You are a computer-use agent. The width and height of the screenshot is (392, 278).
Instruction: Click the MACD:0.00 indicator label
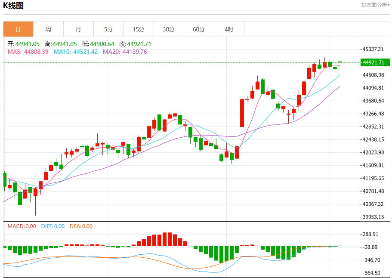pyautogui.click(x=22, y=226)
